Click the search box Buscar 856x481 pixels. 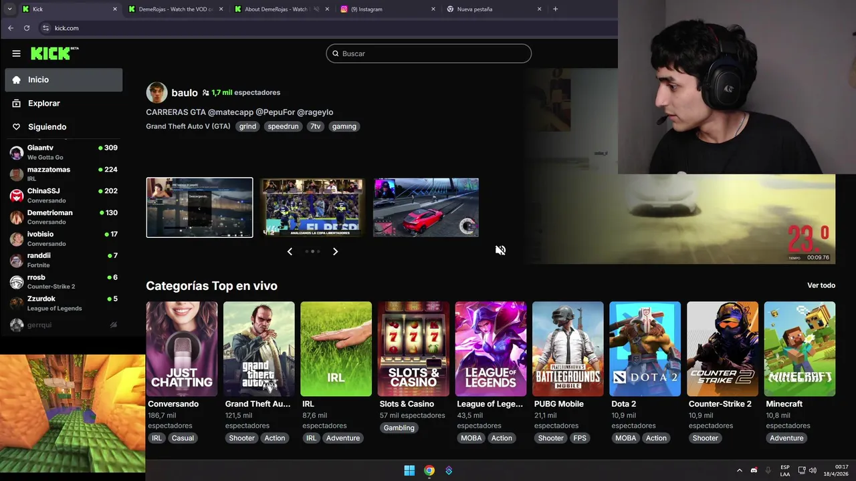429,53
